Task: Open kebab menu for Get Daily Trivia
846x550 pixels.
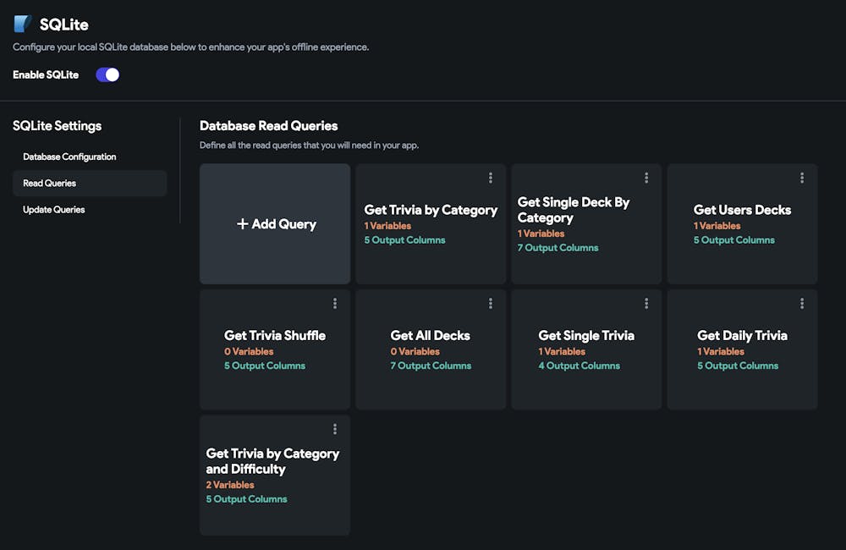Action: 802,304
